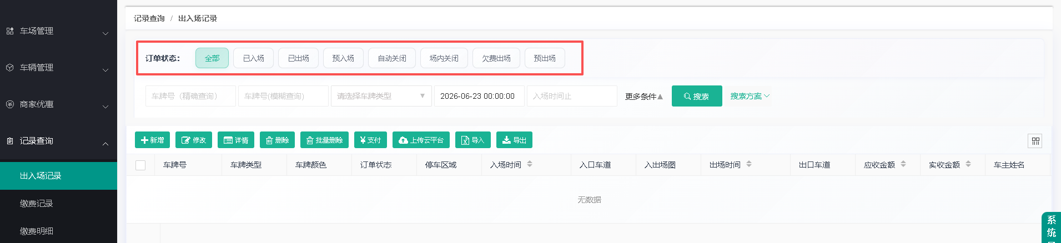Screen dimensions: 1061x243
Task: Expand the 车场管理 sidebar menu
Action: tap(58, 31)
